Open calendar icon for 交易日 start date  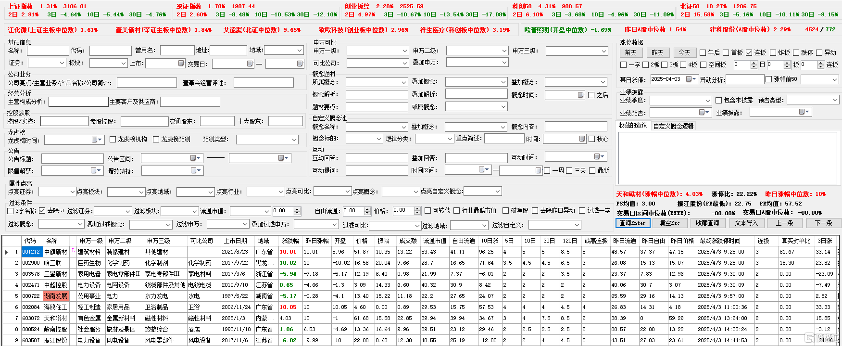[x=250, y=64]
